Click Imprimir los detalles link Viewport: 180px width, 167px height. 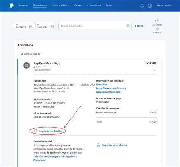click(51, 131)
